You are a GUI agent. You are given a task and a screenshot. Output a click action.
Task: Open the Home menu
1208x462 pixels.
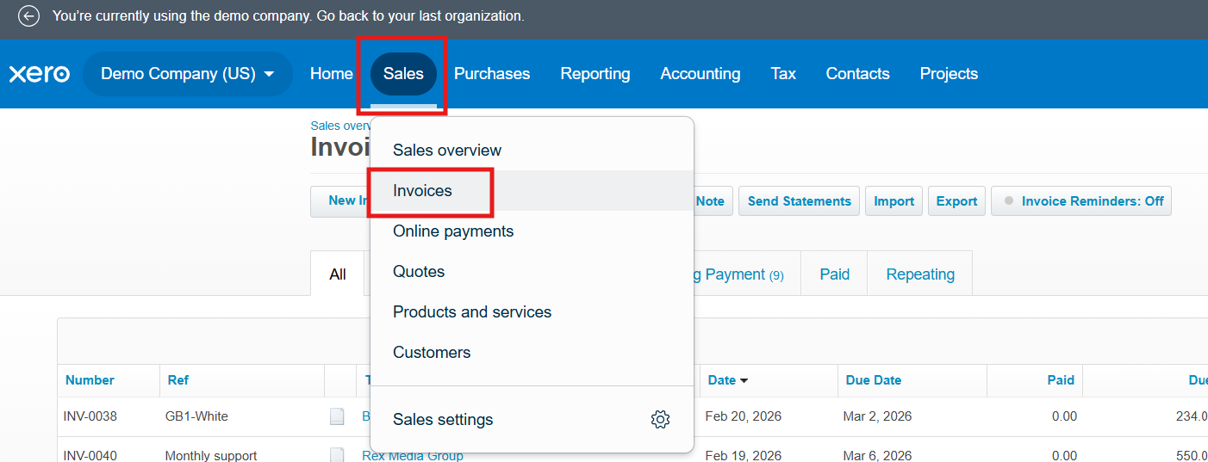tap(332, 74)
